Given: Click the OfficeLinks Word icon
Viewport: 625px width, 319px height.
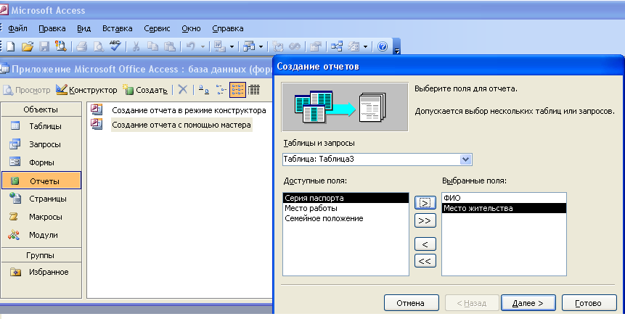Looking at the screenshot, I should 220,46.
